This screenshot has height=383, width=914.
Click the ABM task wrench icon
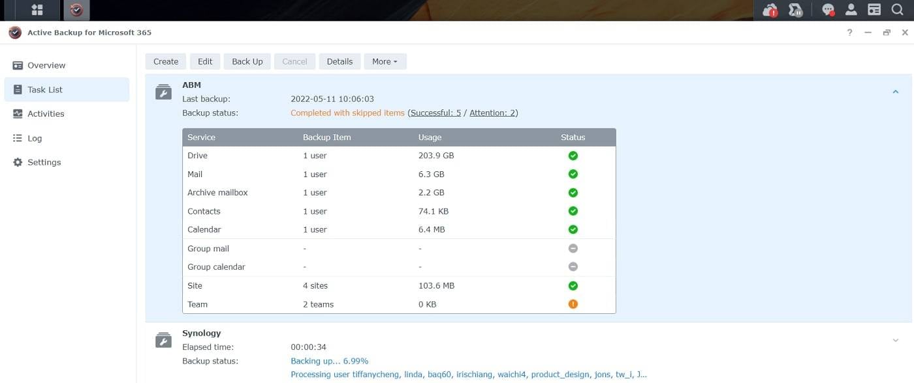(x=163, y=92)
